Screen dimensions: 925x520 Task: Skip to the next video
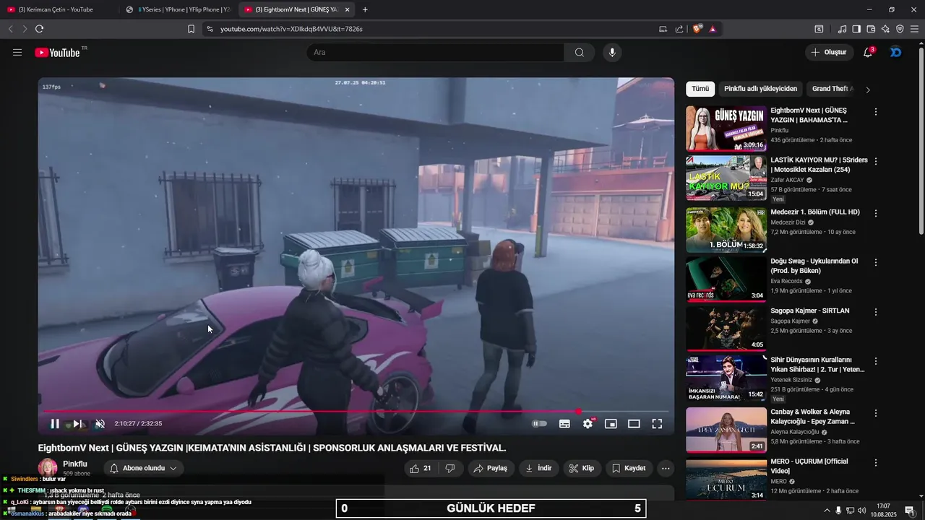coord(78,424)
